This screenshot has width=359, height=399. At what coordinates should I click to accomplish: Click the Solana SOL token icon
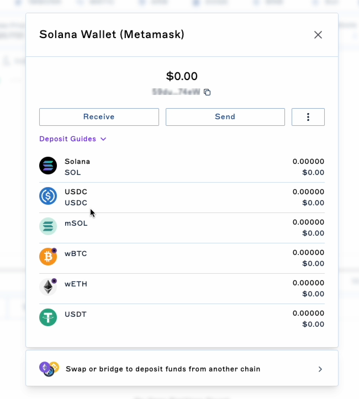(48, 166)
